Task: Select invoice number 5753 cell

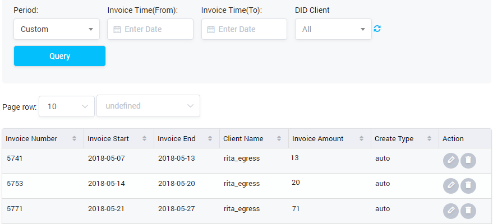Action: 15,184
